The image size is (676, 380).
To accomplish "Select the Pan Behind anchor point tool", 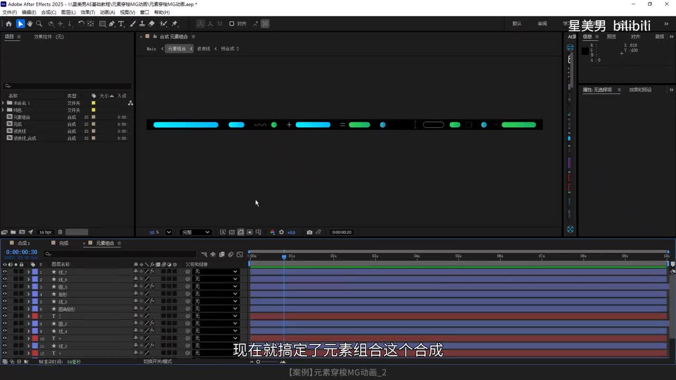I will [91, 24].
